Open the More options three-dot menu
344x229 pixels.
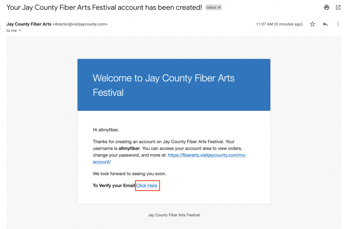click(338, 24)
